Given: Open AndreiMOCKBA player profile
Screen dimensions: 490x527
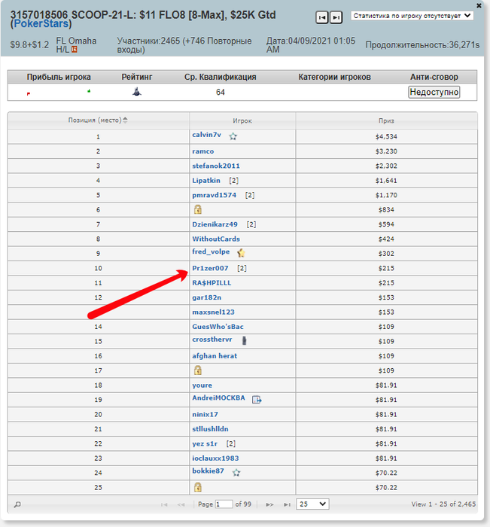Looking at the screenshot, I should (x=218, y=398).
